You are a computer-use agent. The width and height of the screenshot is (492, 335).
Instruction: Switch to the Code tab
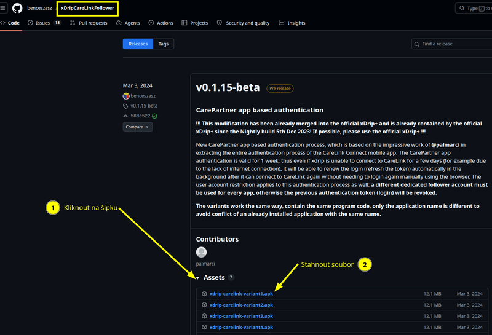click(10, 23)
